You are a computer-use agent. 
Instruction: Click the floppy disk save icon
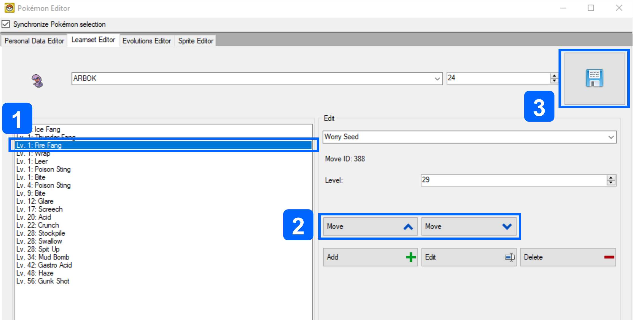[x=594, y=78]
